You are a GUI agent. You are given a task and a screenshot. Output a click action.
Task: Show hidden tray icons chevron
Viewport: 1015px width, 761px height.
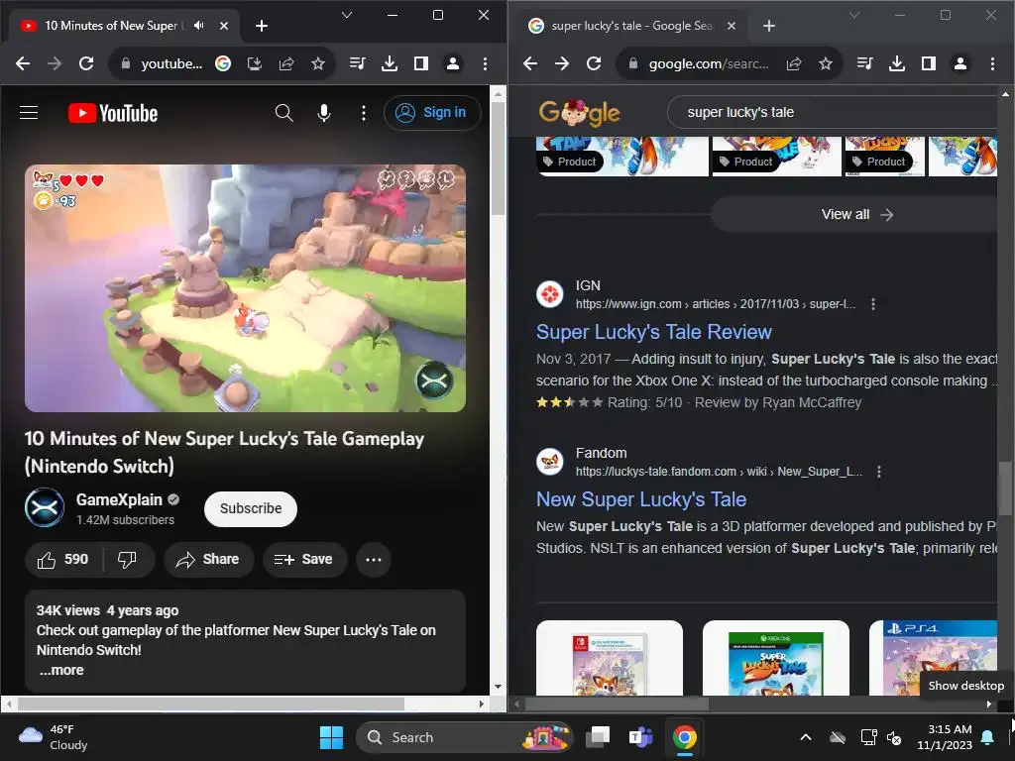pyautogui.click(x=806, y=737)
